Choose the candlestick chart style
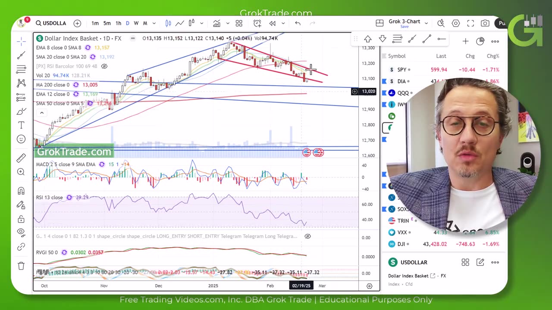The height and width of the screenshot is (310, 552). pos(168,23)
